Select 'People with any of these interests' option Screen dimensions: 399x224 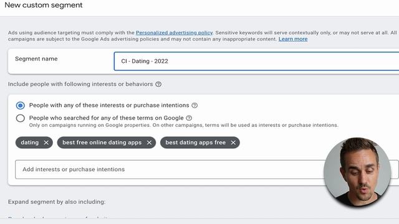coord(21,105)
